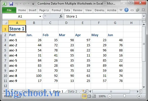Open the Excel application icon menu
Image resolution: width=148 pixels, height=101 pixels.
(4, 4)
